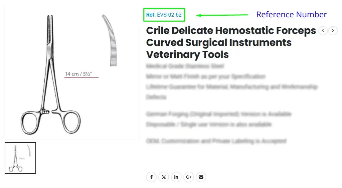This screenshot has width=342, height=188.
Task: Click the "Lifetime Guarantee for Material" line
Action: click(x=231, y=87)
